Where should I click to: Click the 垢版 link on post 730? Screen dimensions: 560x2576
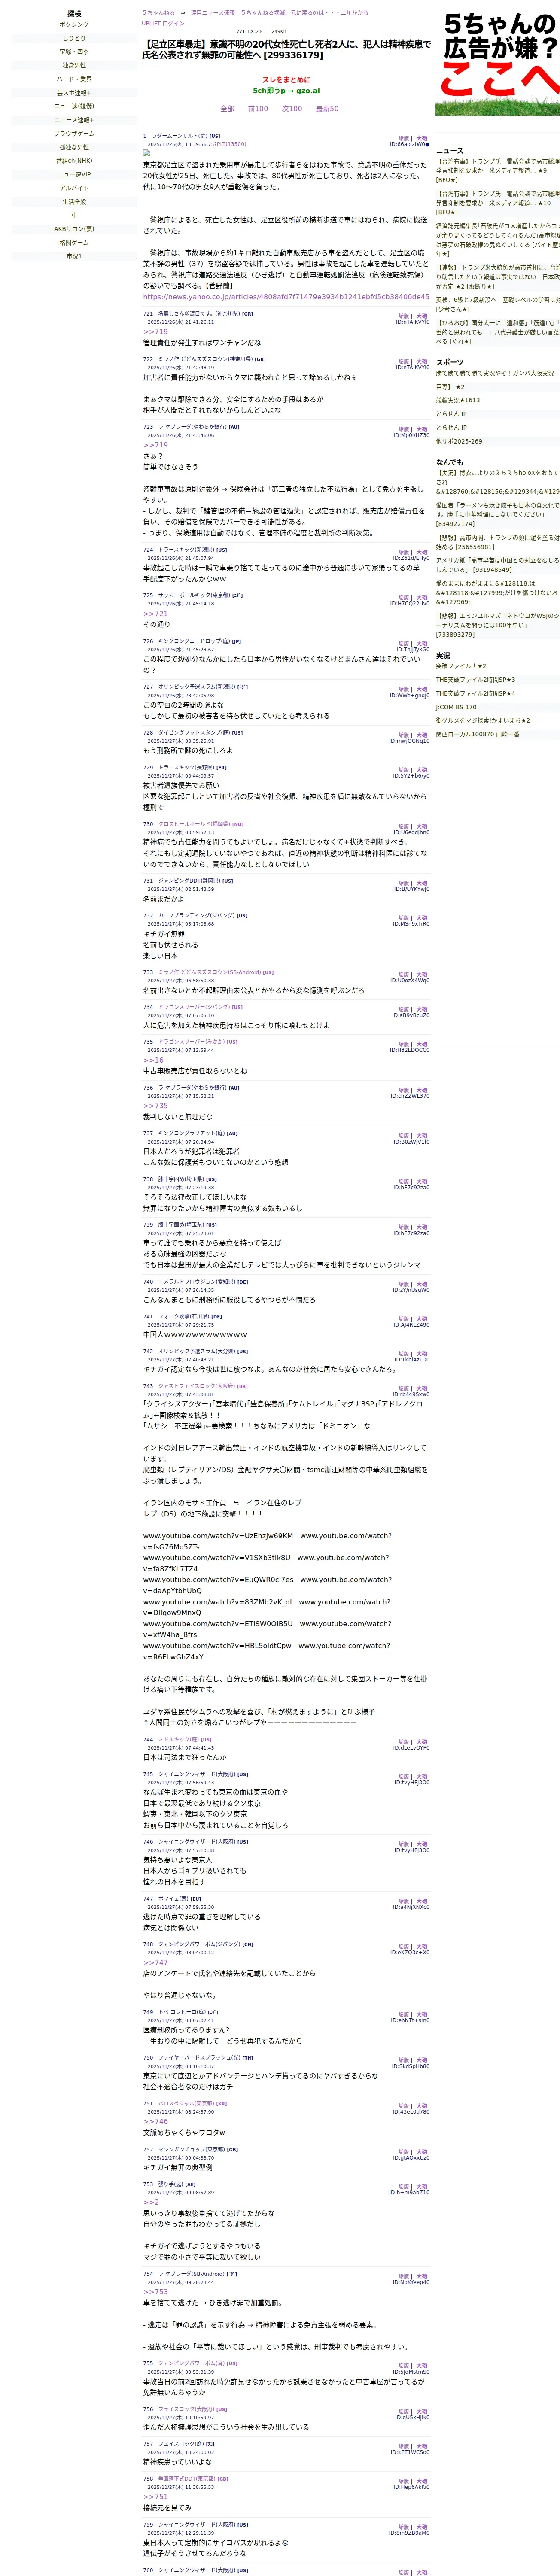pos(404,826)
